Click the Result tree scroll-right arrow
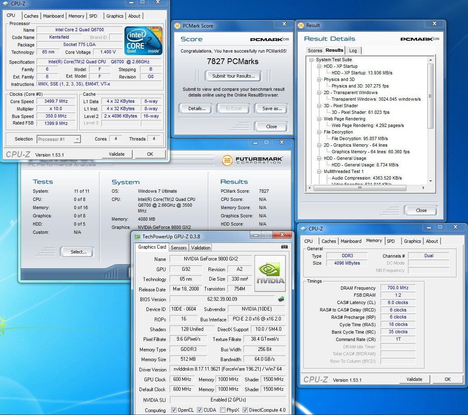Screen dimensions: 468x415 pos(423,188)
